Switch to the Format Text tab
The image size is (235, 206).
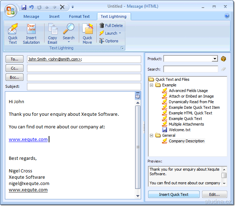coord(79,16)
